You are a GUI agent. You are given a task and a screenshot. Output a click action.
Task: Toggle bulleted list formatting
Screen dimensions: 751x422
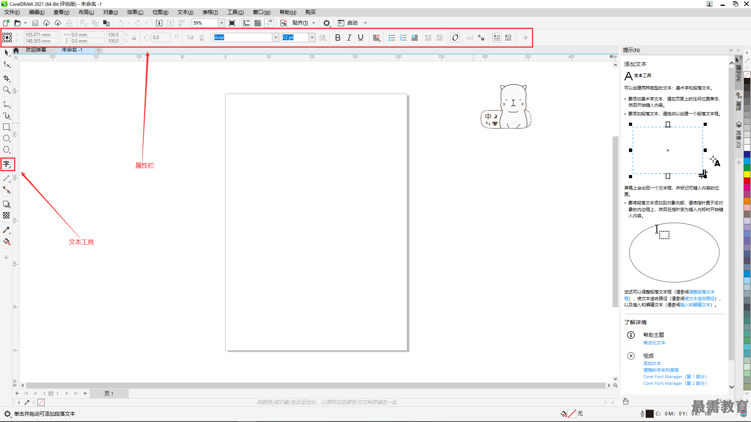point(392,38)
